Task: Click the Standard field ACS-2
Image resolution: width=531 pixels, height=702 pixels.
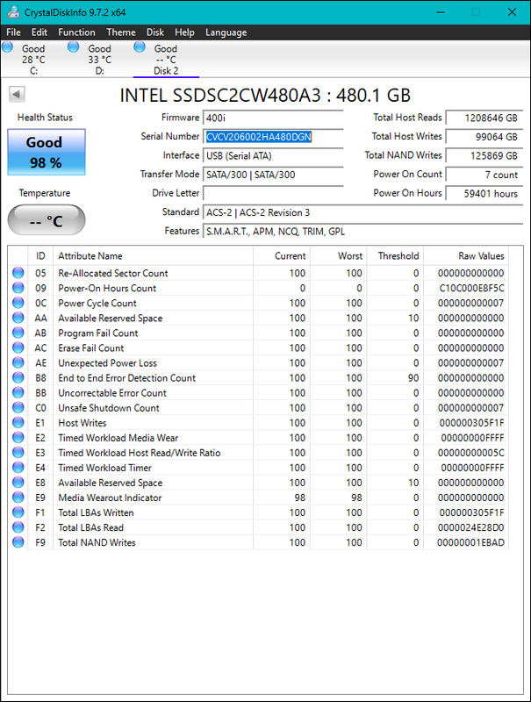Action: [363, 212]
